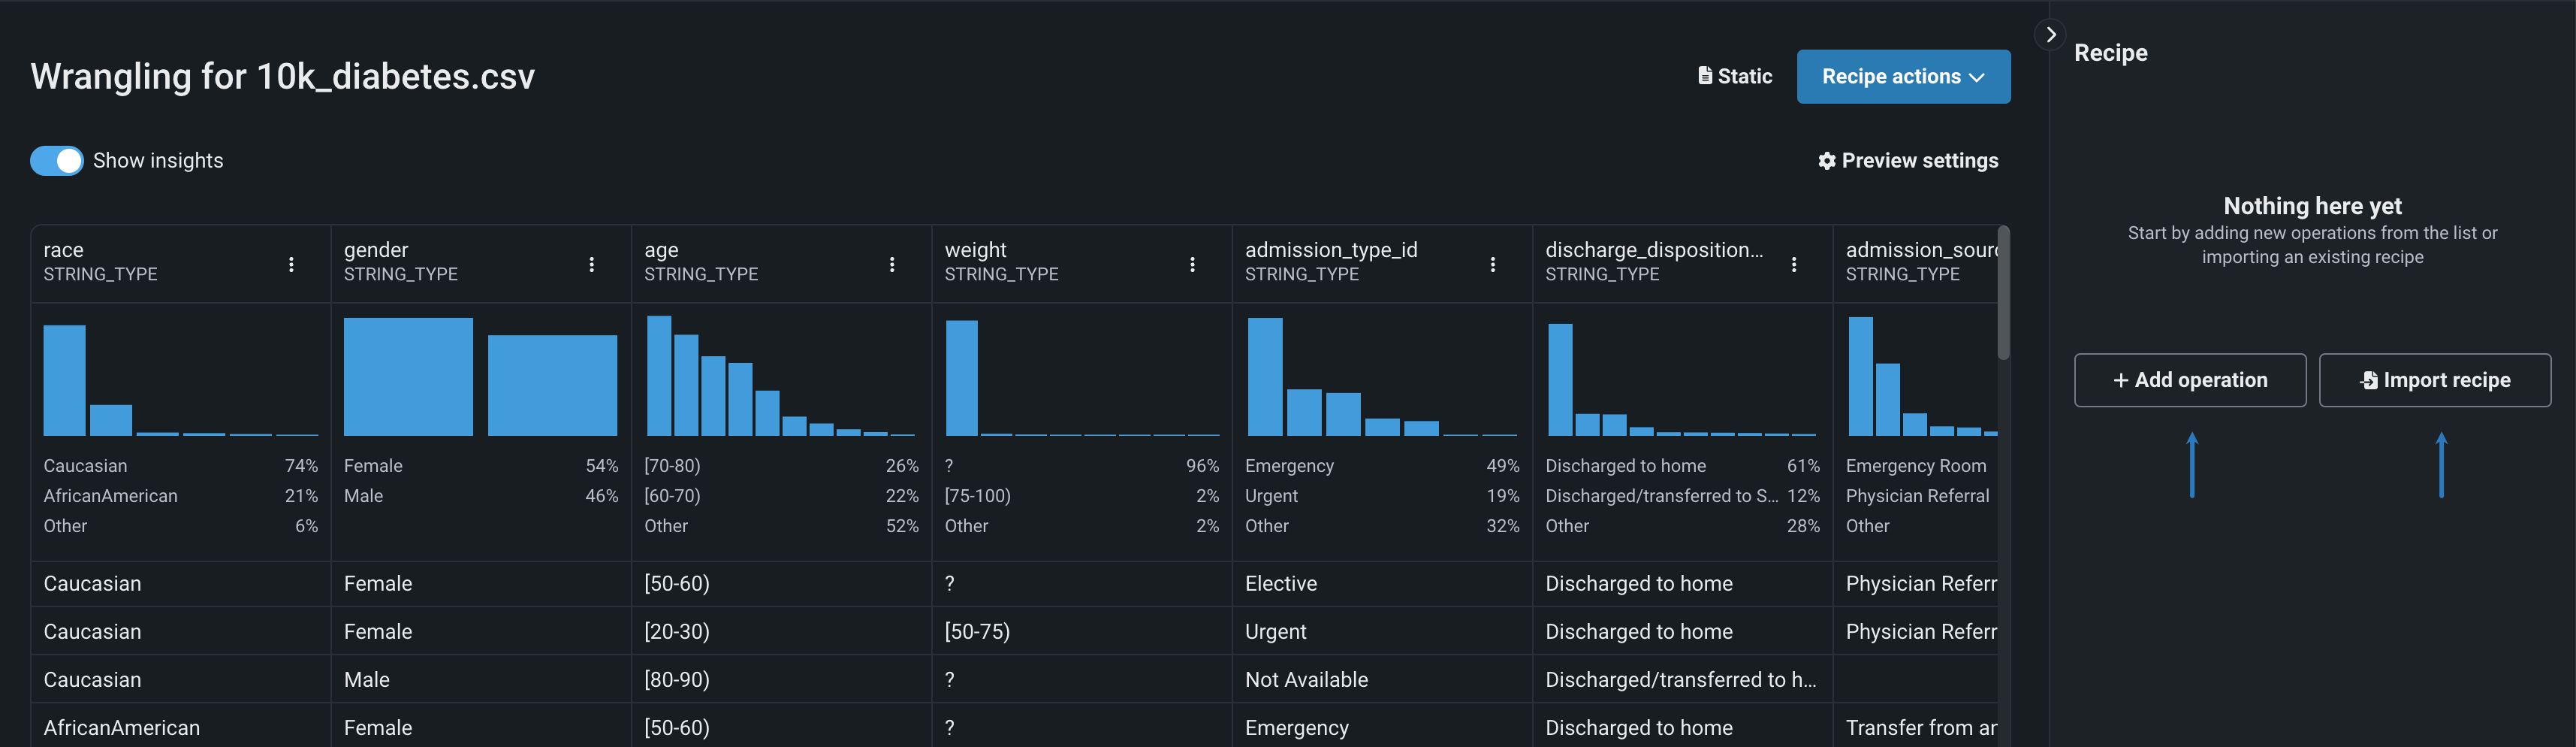
Task: Open discharge_disposition column options menu
Action: coord(1794,264)
